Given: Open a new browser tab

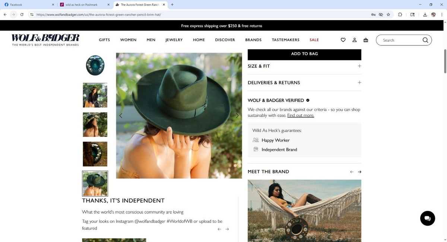Looking at the screenshot, I should [172, 4].
